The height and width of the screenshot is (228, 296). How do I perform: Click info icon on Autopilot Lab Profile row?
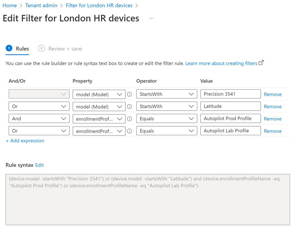[129, 131]
